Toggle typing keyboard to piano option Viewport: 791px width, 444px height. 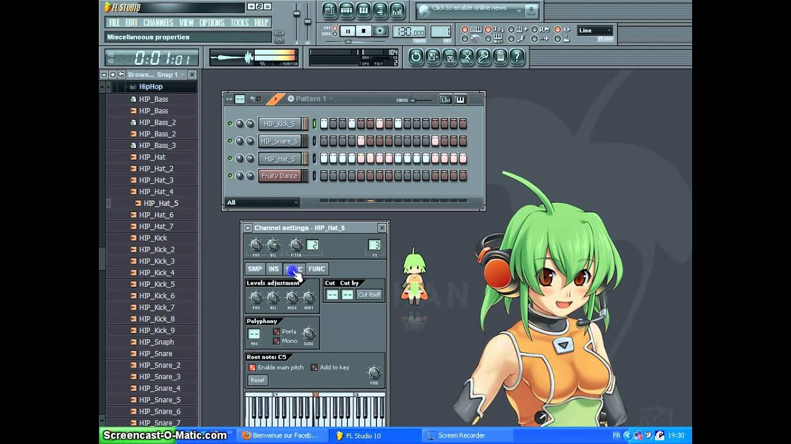tap(465, 29)
